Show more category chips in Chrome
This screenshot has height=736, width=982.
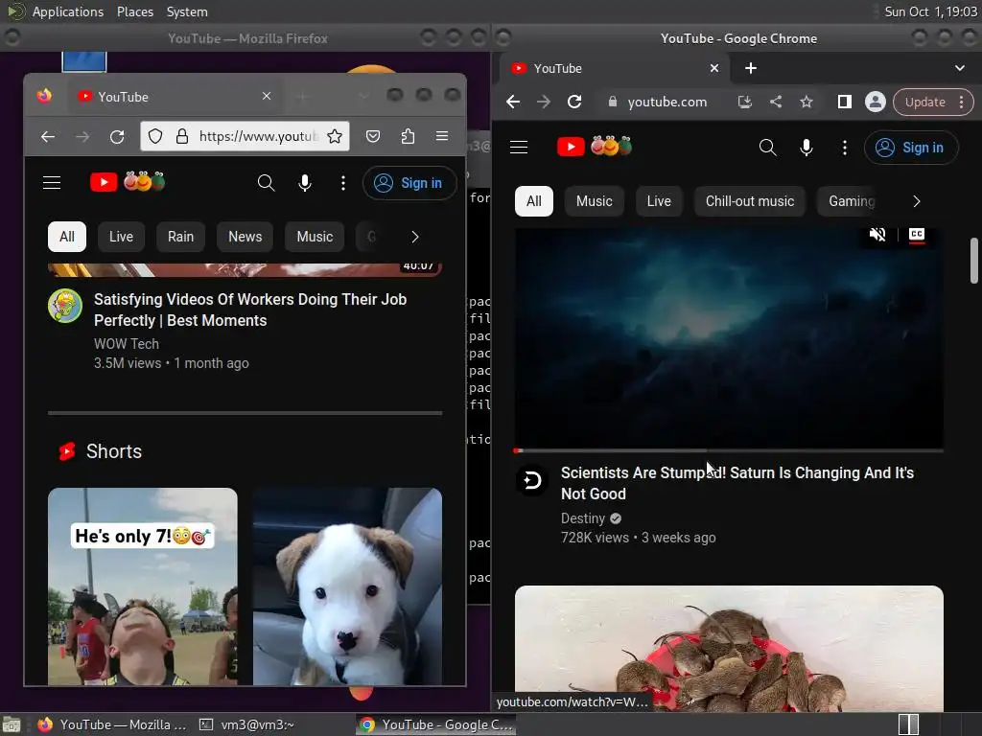click(x=917, y=201)
